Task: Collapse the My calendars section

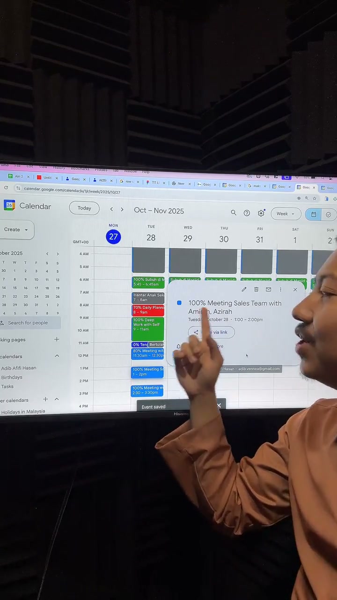Action: [x=57, y=356]
